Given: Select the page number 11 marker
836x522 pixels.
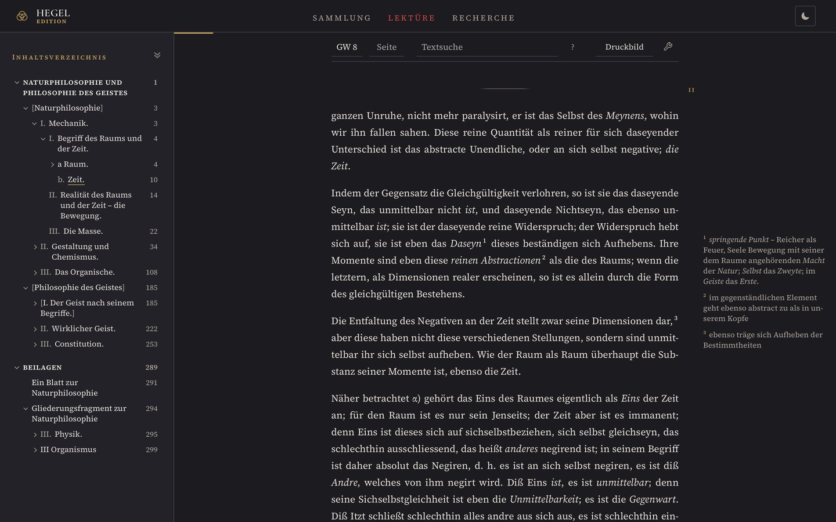Looking at the screenshot, I should point(691,90).
